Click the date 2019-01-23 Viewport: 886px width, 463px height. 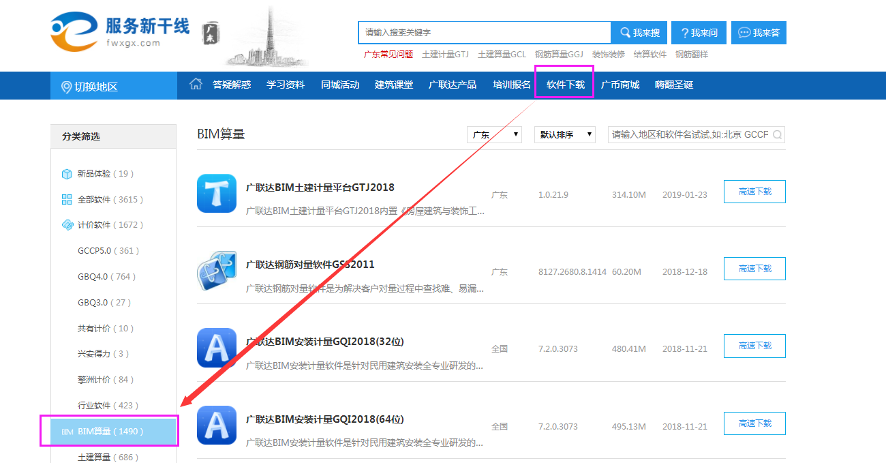pos(685,195)
